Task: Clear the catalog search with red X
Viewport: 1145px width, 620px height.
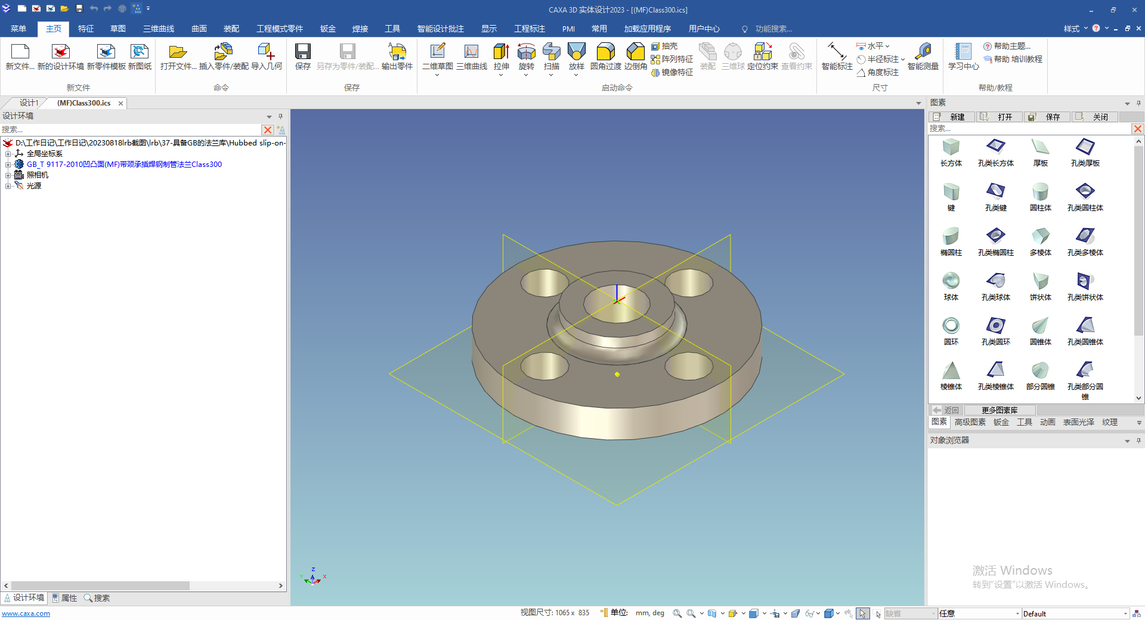Action: coord(1137,129)
